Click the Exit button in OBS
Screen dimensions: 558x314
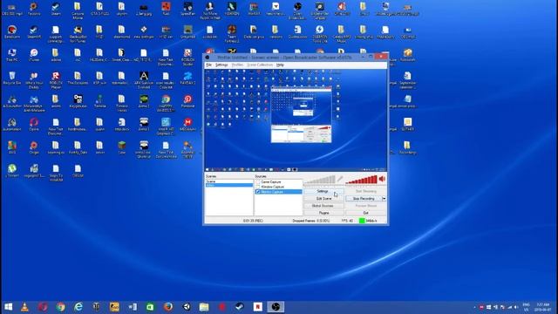tap(366, 213)
